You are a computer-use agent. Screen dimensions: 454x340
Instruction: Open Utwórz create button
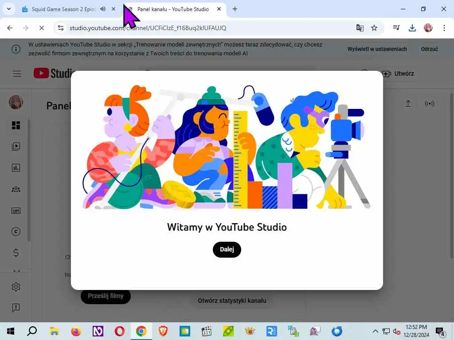[x=399, y=74]
